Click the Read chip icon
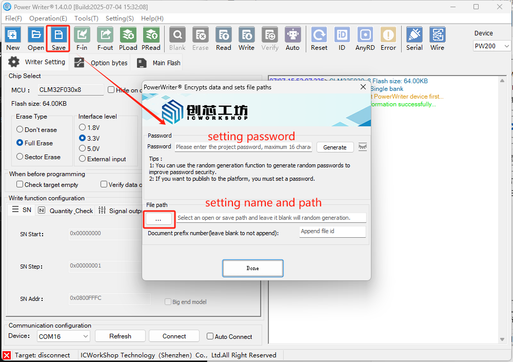Image resolution: width=513 pixels, height=362 pixels. click(224, 39)
